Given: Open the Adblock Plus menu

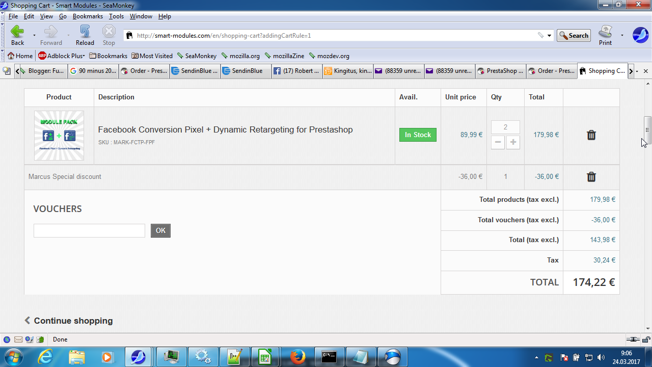Looking at the screenshot, I should click(x=61, y=56).
